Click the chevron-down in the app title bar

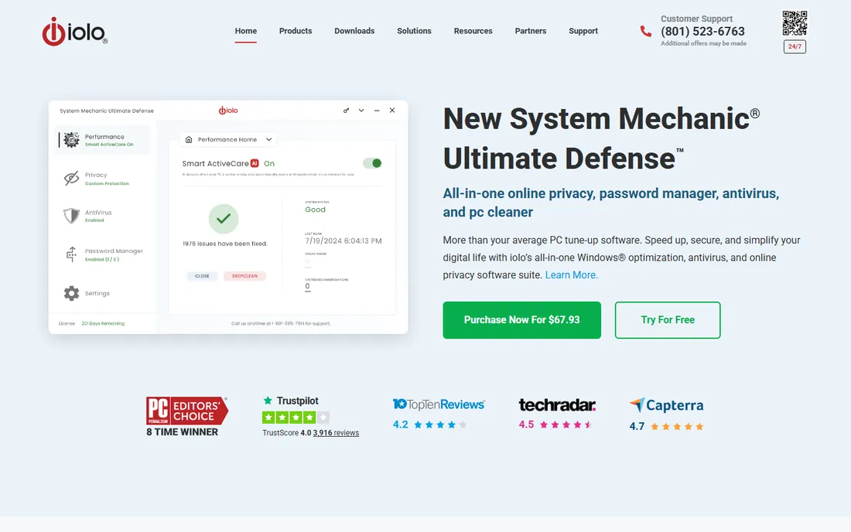tap(361, 111)
